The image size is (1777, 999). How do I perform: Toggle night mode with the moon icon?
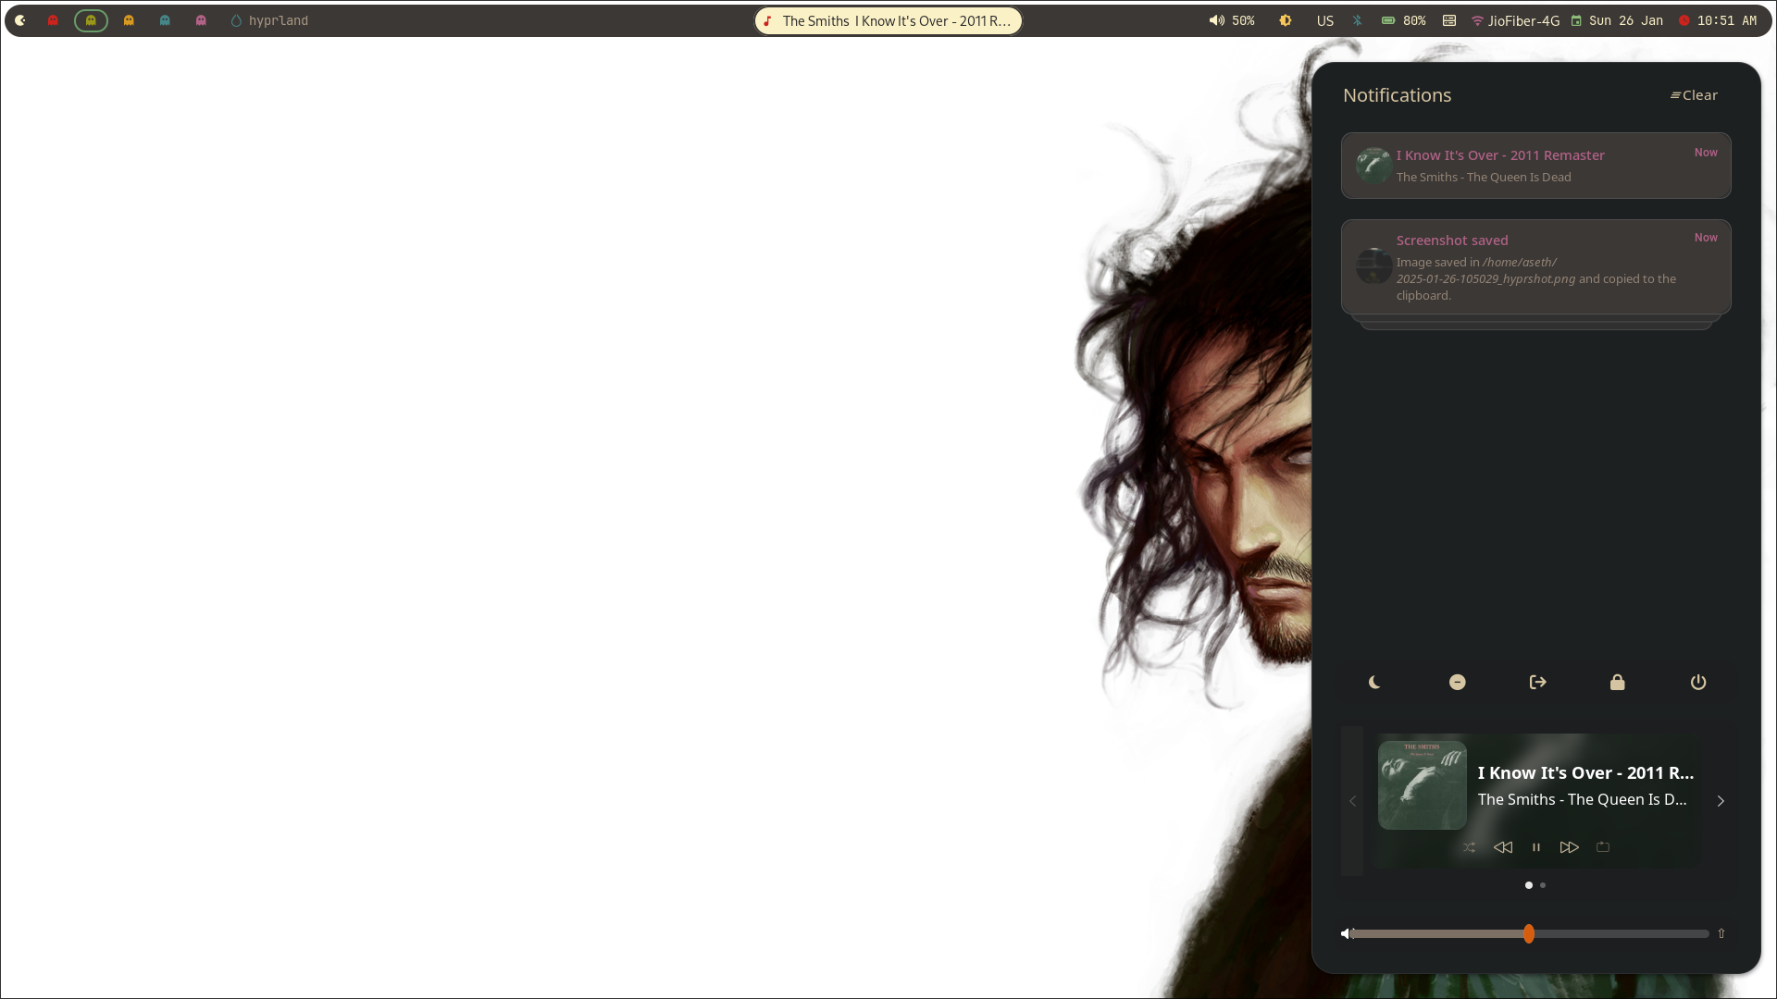1374,683
